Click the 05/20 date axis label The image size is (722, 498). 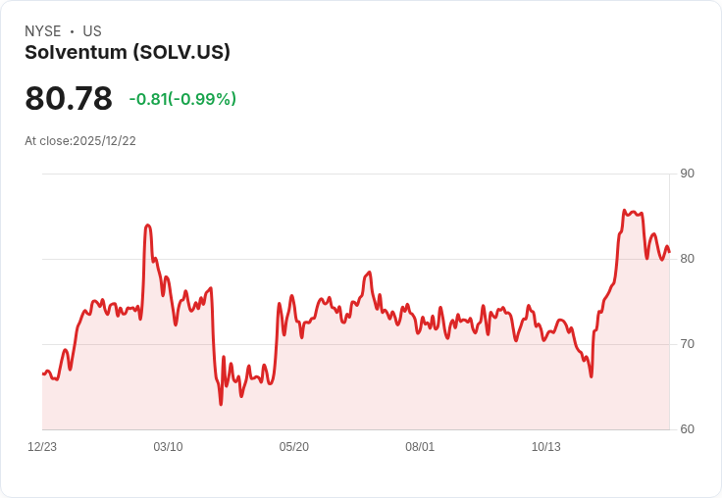[294, 447]
